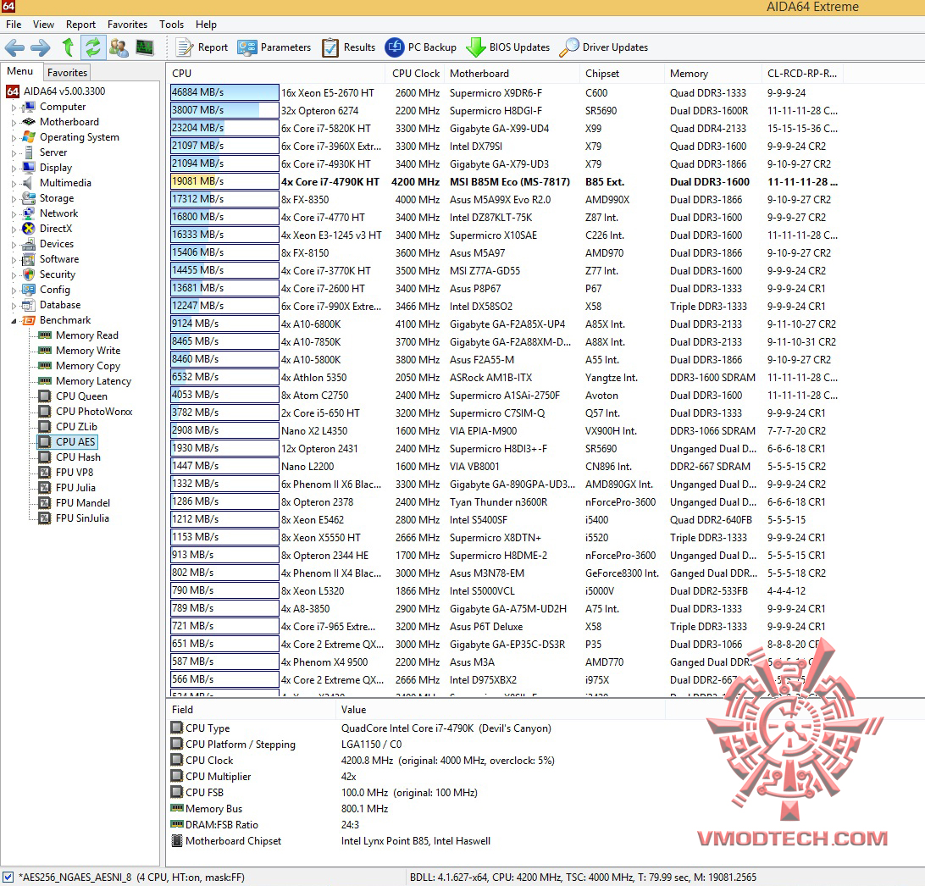Image resolution: width=925 pixels, height=886 pixels.
Task: Open the CPU Hash benchmark
Action: pyautogui.click(x=78, y=457)
